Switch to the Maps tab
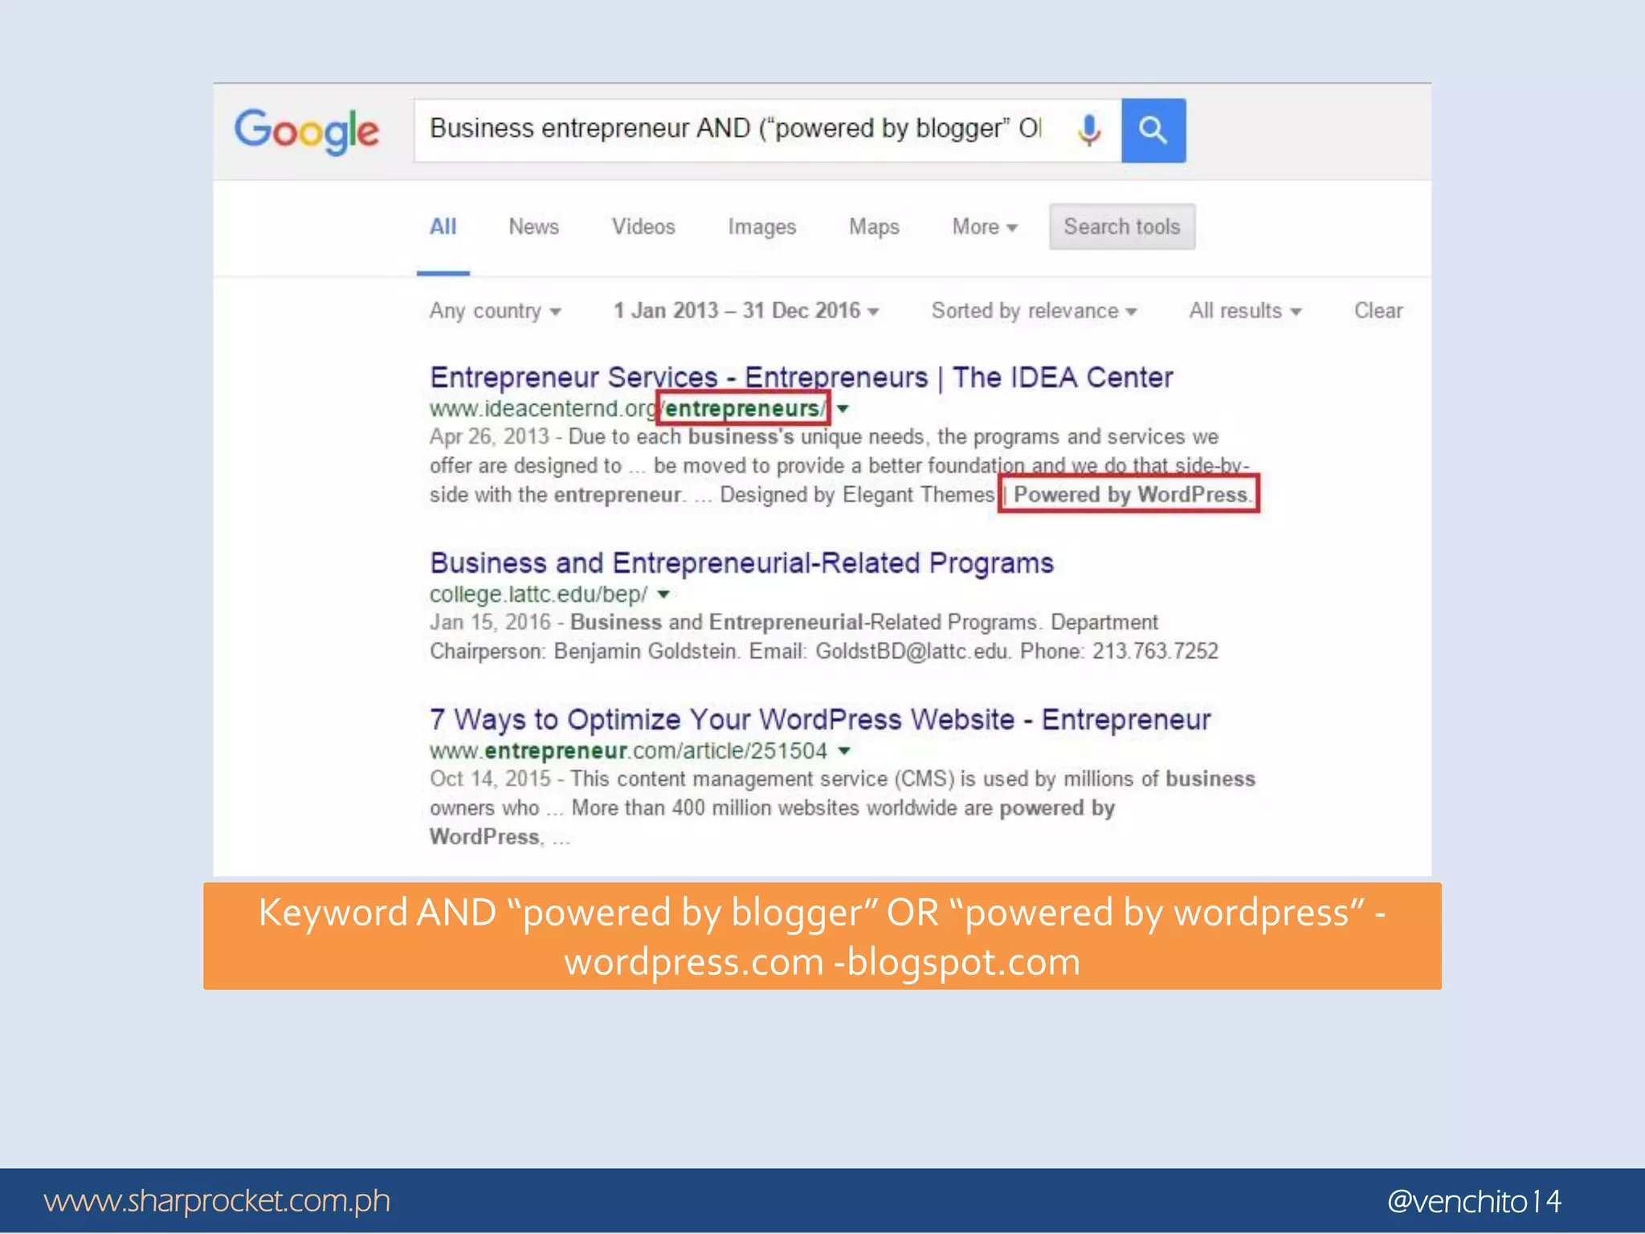Image resolution: width=1645 pixels, height=1234 pixels. click(874, 227)
